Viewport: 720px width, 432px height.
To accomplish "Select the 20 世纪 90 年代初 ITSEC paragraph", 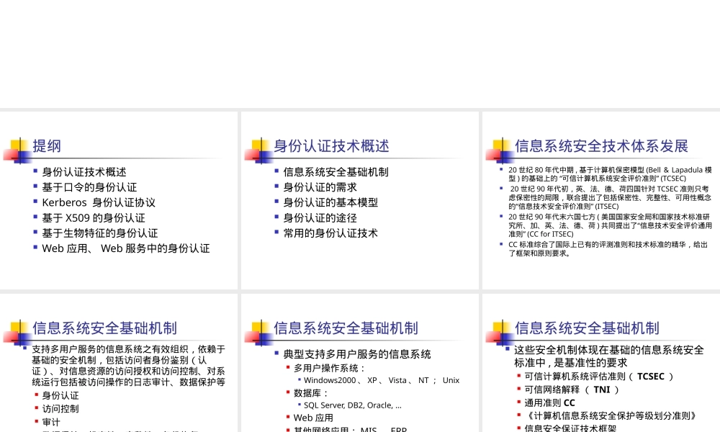I will pos(610,198).
